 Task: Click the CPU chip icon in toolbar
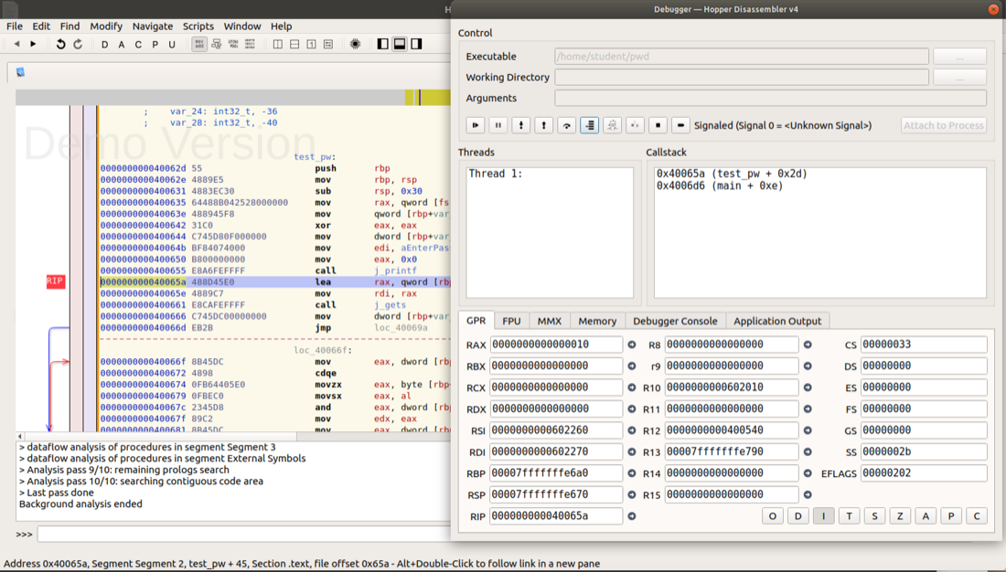pos(356,44)
